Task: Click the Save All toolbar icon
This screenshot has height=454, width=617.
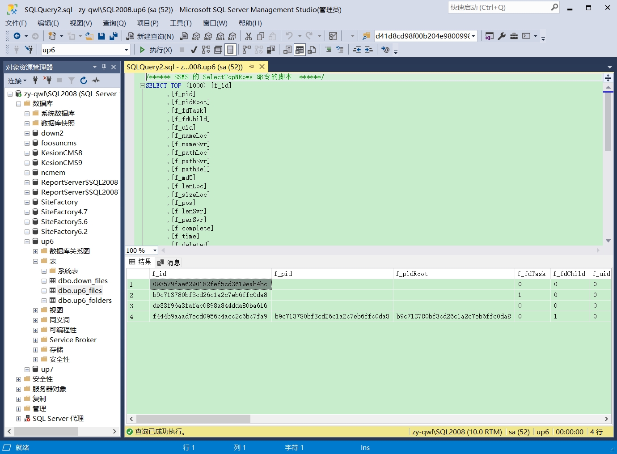Action: pos(114,36)
